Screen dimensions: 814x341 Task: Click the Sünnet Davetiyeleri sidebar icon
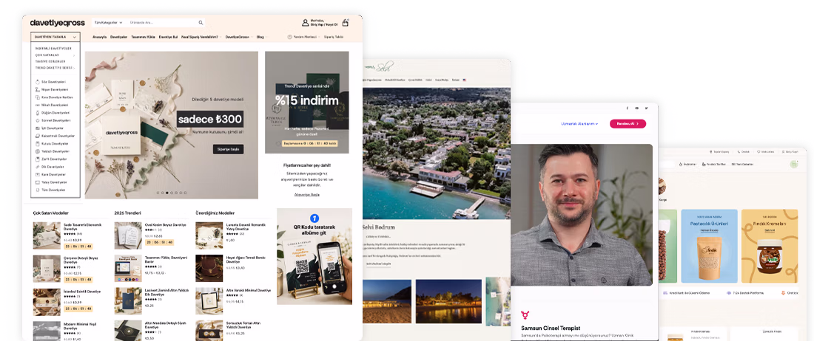pyautogui.click(x=38, y=120)
